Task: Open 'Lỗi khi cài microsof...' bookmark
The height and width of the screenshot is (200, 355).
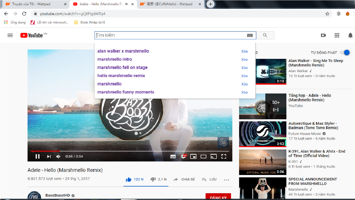Action: [49, 22]
